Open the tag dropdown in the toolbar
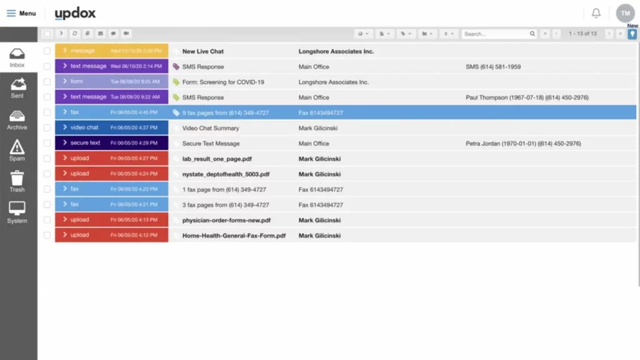Screen dimensions: 640x360 [405, 34]
